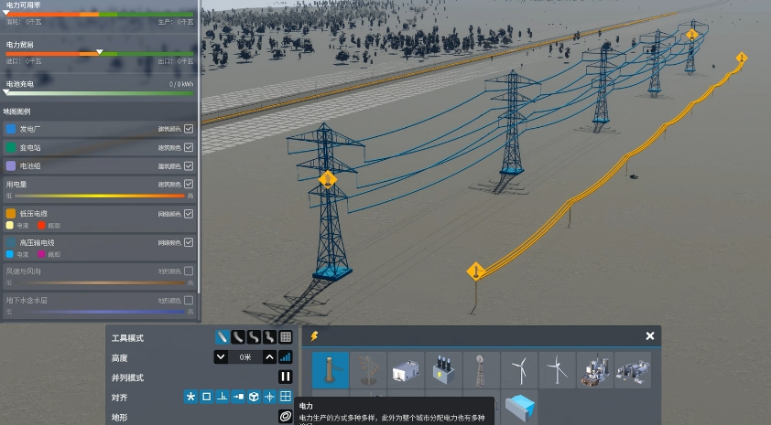Choose the high-voltage transmission tower
The width and height of the screenshot is (771, 425).
(368, 370)
